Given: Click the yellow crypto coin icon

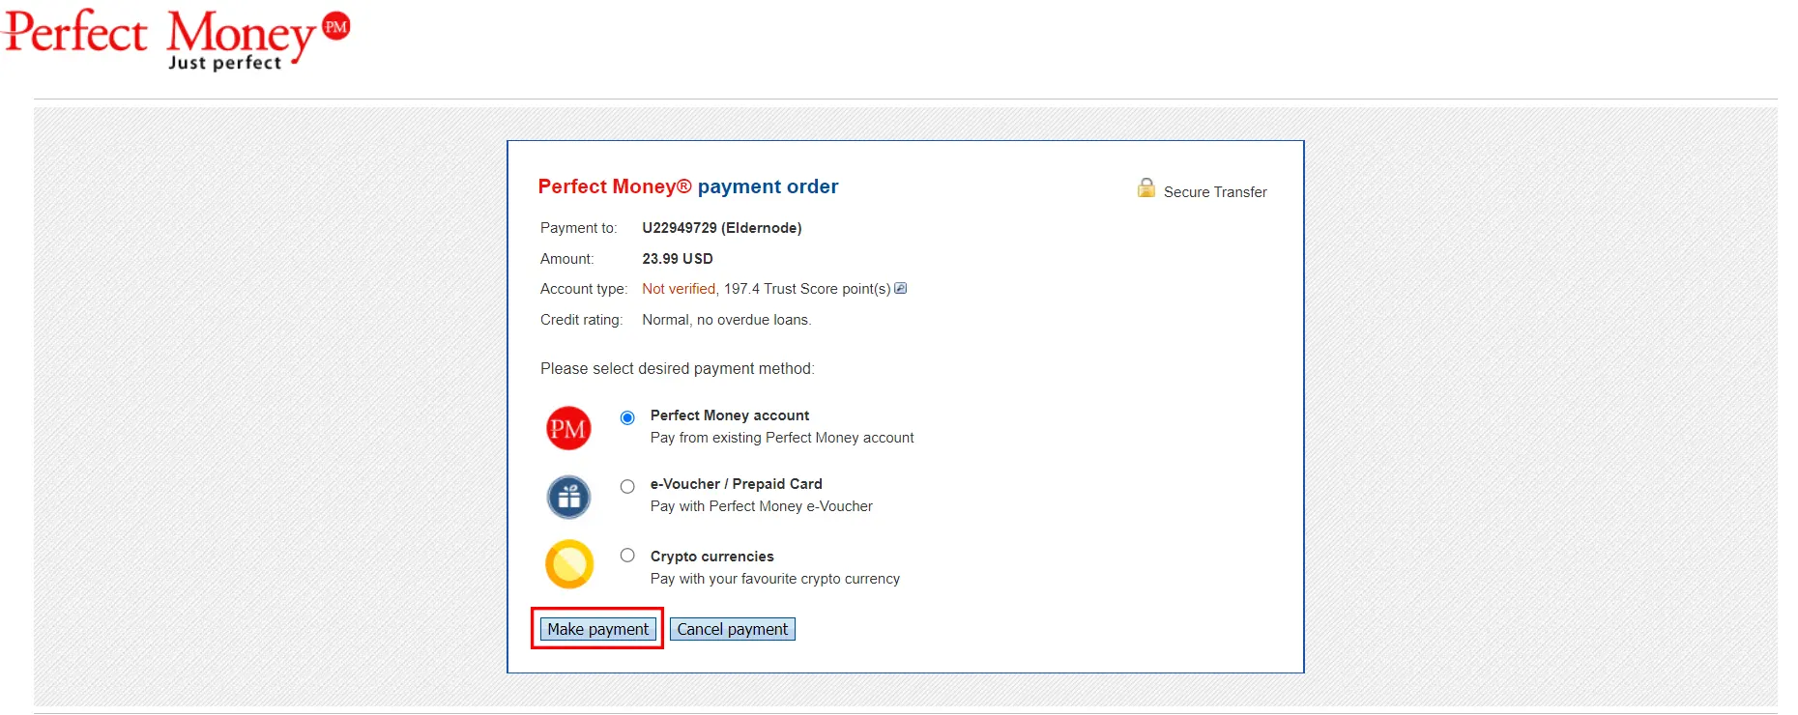Looking at the screenshot, I should 569,564.
